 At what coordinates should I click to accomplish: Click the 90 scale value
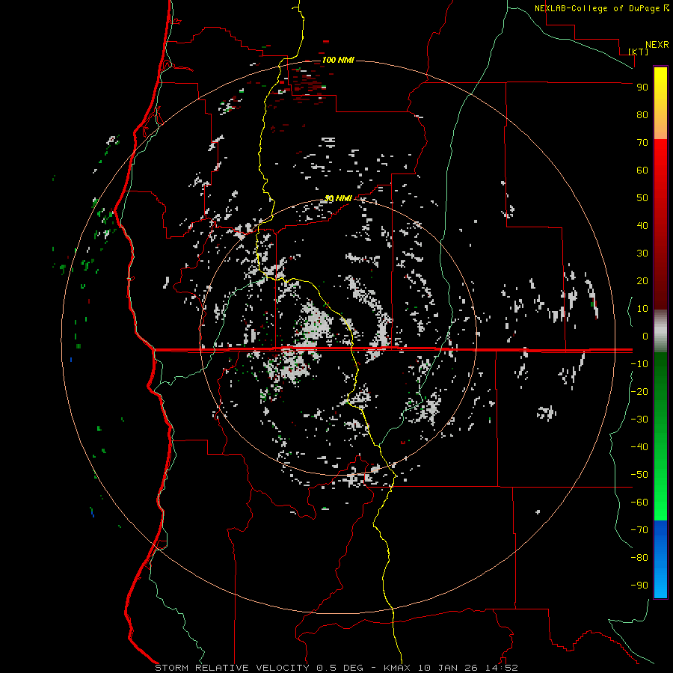click(642, 87)
